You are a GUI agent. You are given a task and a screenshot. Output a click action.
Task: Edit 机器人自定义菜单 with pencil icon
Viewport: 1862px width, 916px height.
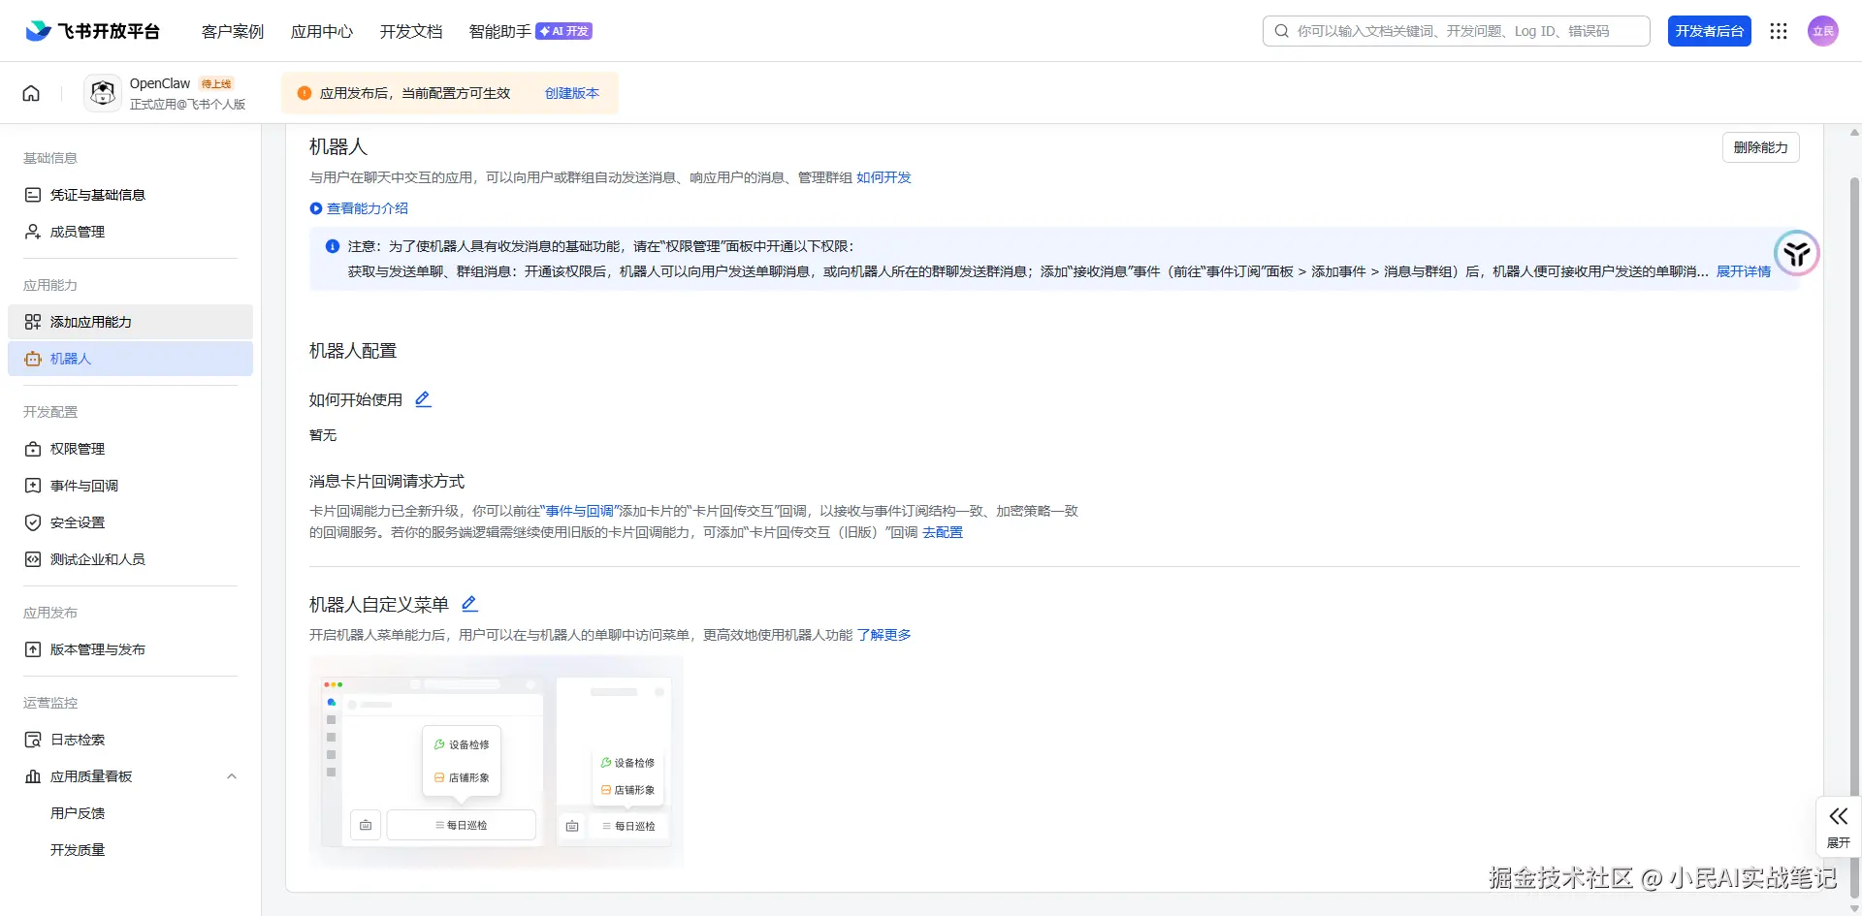pos(469,604)
